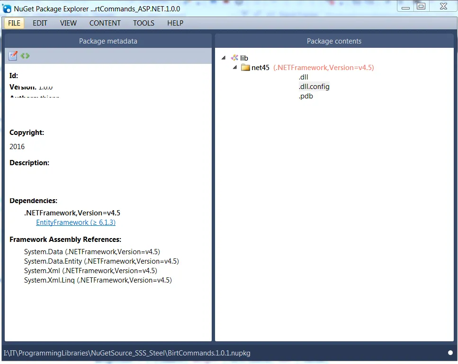Open the EntityFramework (≥ 6.1.3) dependency link

click(x=76, y=222)
